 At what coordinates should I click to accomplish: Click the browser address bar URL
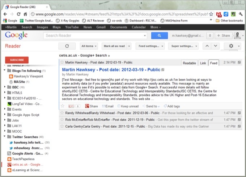point(122,14)
